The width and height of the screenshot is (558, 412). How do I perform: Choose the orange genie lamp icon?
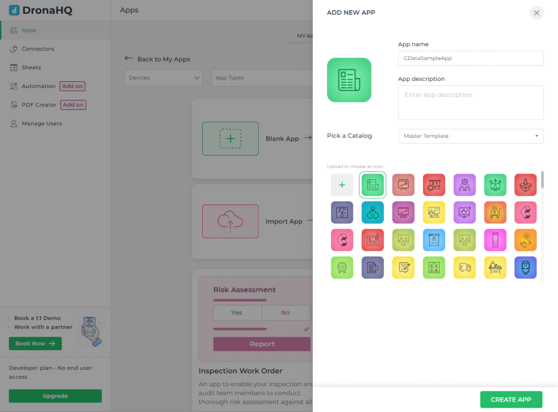(525, 240)
